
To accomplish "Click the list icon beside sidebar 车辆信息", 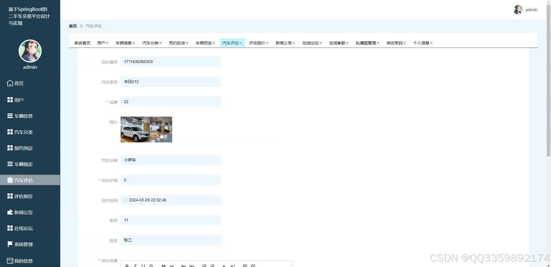I will [x=10, y=116].
